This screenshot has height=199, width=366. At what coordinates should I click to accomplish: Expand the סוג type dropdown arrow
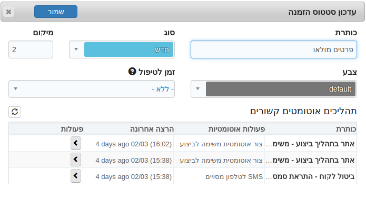(x=76, y=49)
